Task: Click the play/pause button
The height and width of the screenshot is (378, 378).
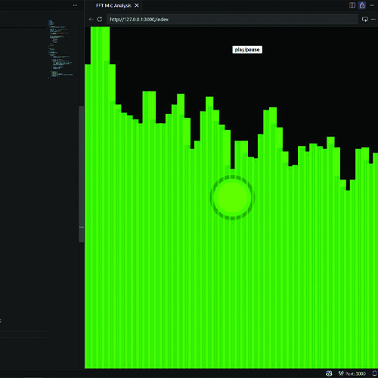Action: 247,50
